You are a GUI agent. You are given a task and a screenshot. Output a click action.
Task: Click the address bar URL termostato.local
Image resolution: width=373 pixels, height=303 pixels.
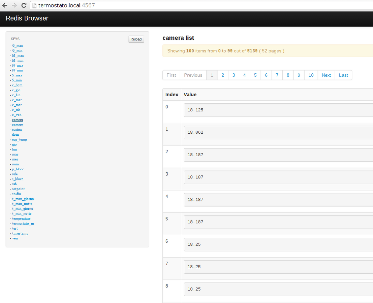coord(66,5)
